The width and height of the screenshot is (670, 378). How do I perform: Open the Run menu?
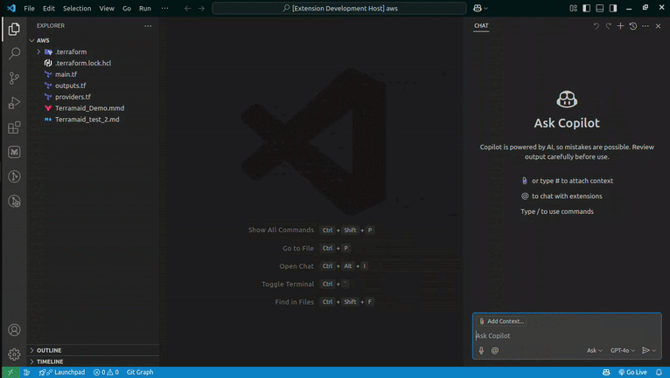coord(145,8)
